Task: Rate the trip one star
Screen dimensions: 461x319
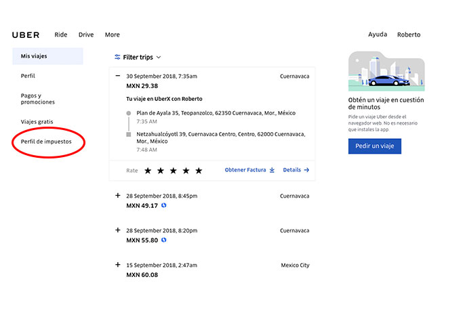Action: (x=148, y=171)
